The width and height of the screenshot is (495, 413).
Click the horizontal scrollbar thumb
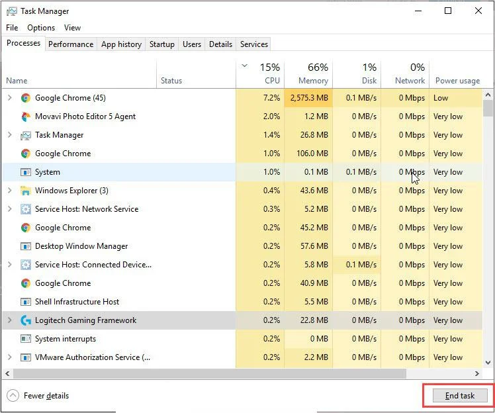click(209, 374)
